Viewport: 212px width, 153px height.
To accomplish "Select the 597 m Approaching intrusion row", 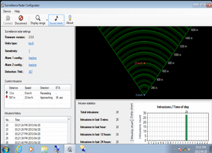I will tap(38, 97).
